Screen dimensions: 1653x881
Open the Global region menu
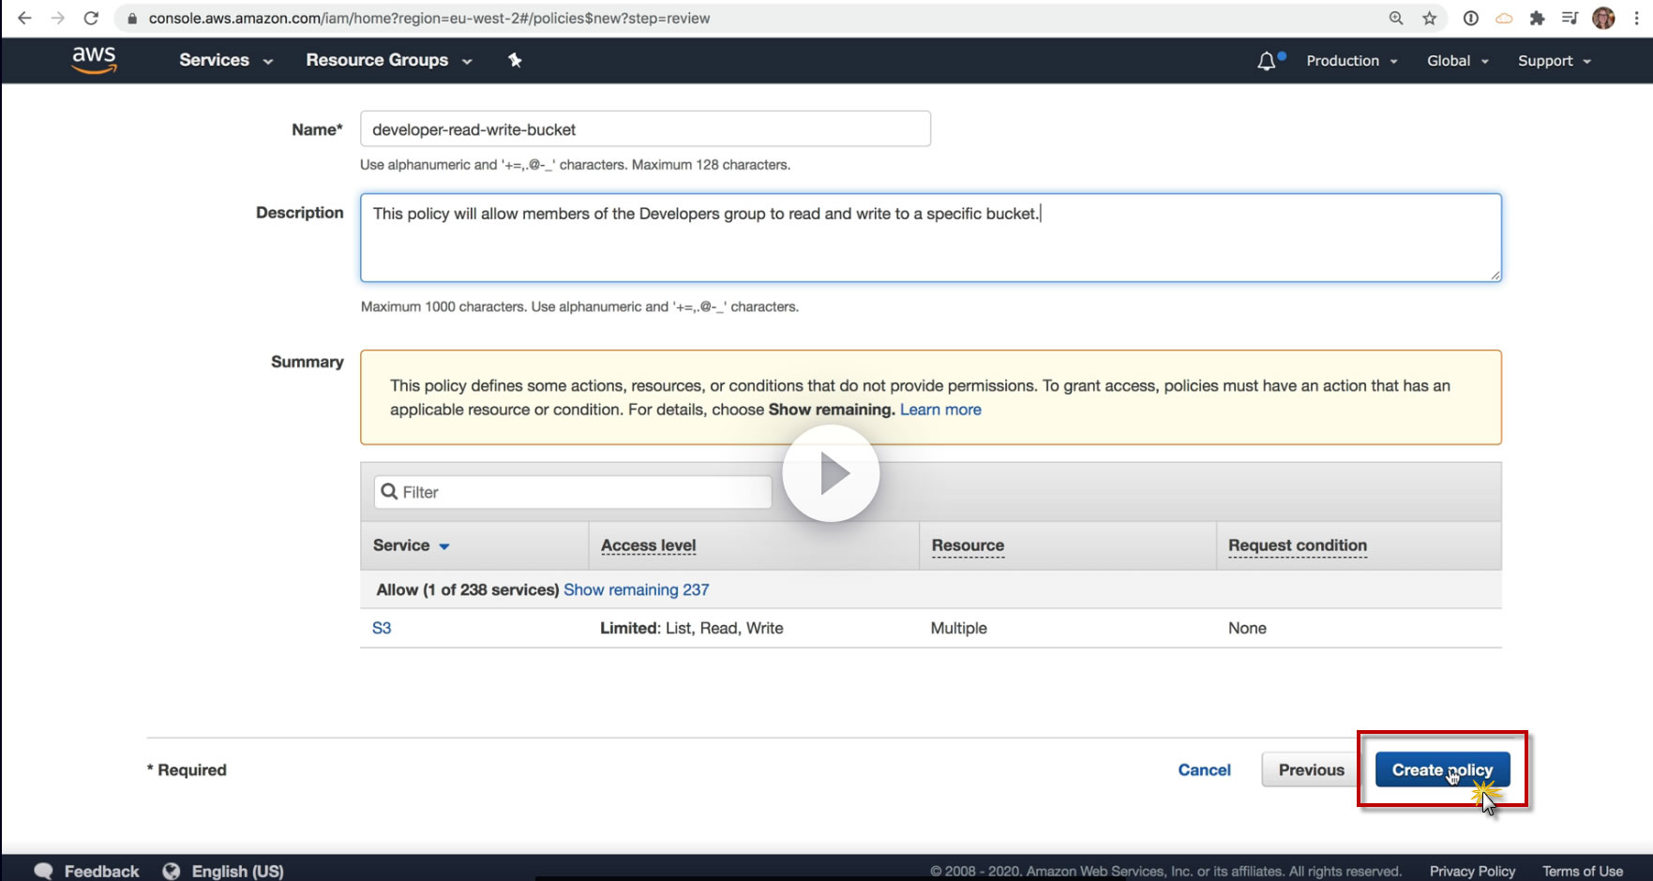[1457, 61]
